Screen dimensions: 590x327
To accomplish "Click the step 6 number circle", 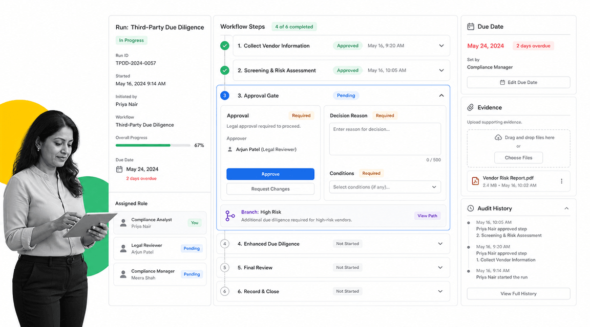I will click(x=225, y=291).
